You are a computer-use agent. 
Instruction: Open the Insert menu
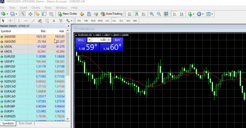[x=23, y=8]
